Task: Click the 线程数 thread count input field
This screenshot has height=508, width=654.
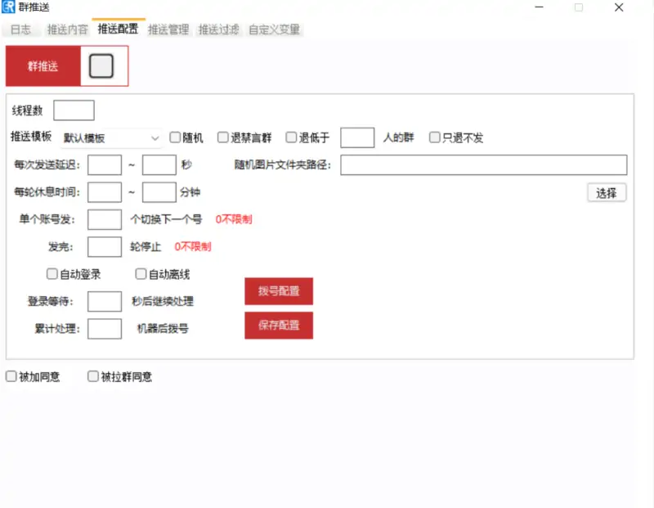Action: click(74, 110)
